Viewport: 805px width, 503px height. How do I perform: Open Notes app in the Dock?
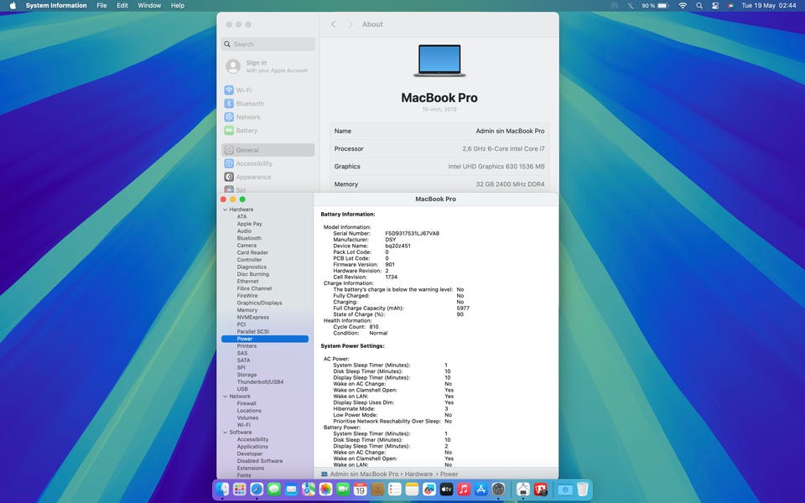pyautogui.click(x=412, y=489)
